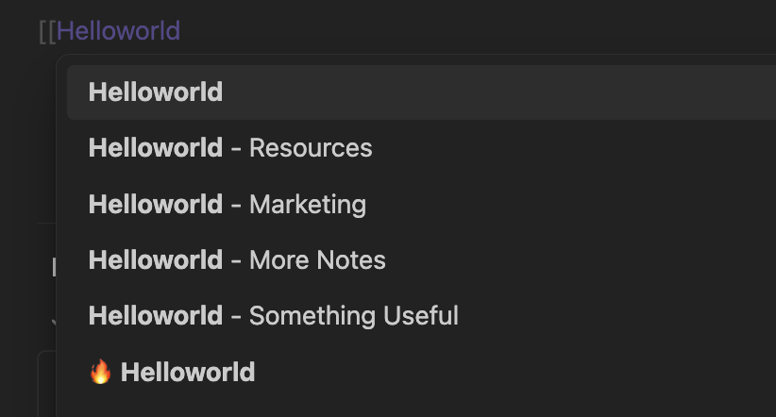Click bold Helloworld in the Marketing row
Screen dimensions: 776x417
coord(156,205)
